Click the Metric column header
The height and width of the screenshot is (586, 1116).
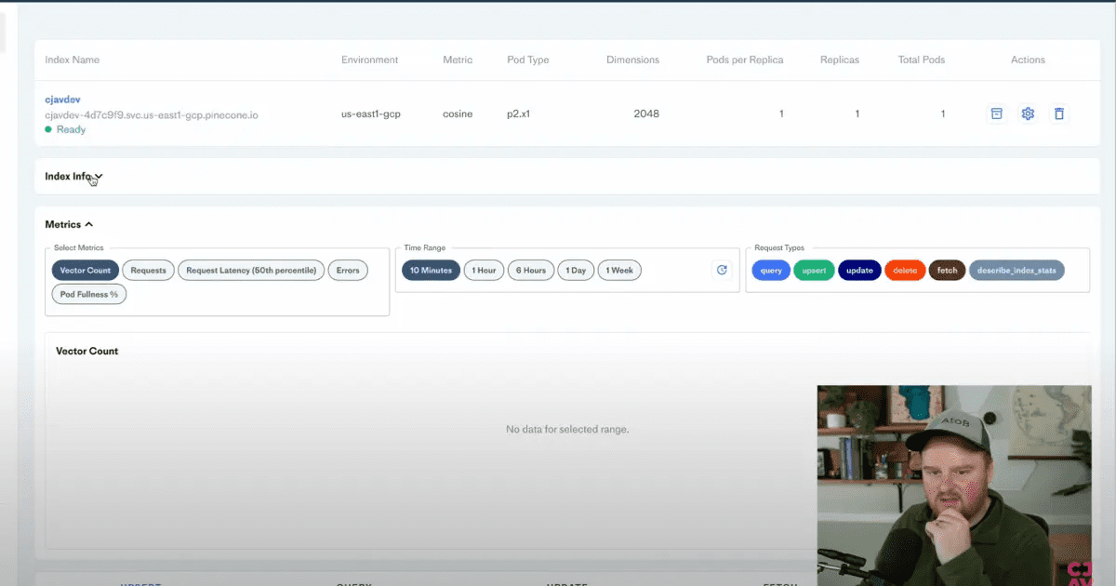click(x=458, y=60)
